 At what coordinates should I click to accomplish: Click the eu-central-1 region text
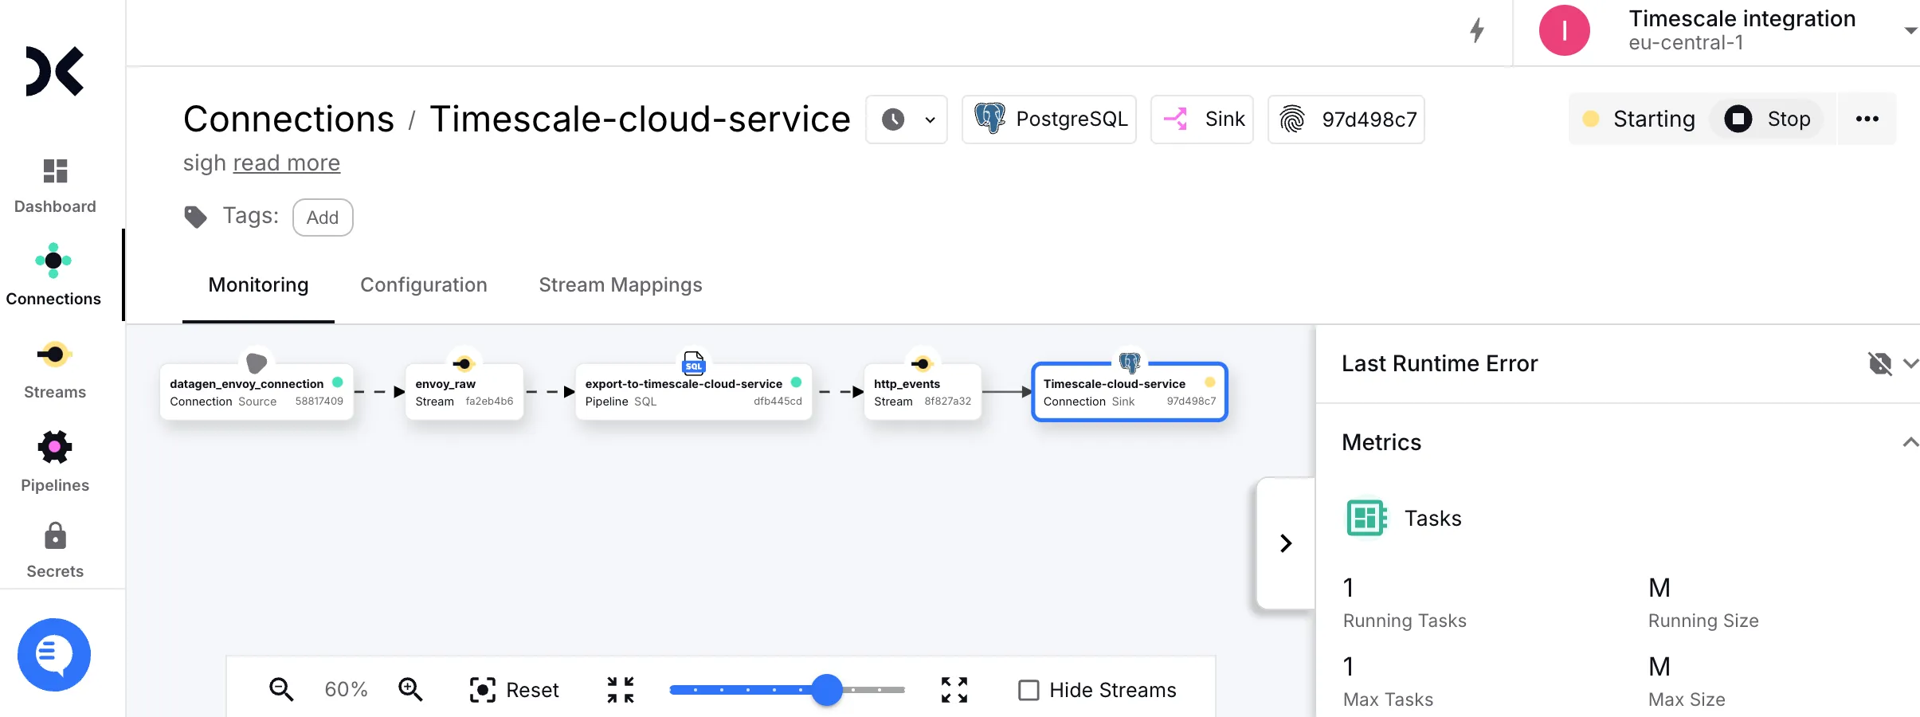pyautogui.click(x=1686, y=43)
